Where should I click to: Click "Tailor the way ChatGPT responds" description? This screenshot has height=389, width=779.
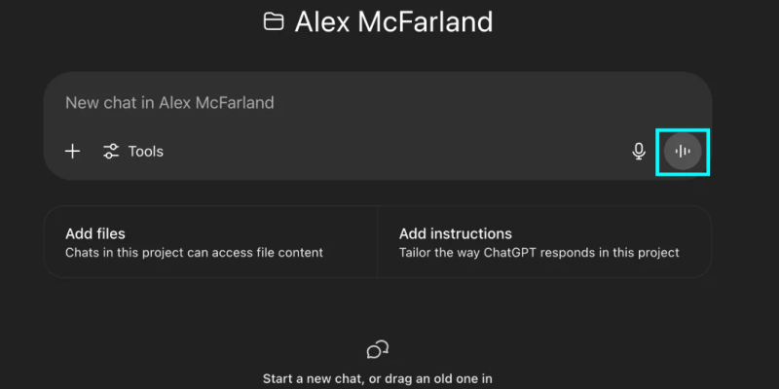538,253
